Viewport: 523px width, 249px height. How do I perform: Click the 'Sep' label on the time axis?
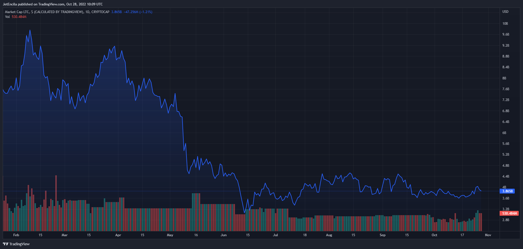[x=382, y=235]
